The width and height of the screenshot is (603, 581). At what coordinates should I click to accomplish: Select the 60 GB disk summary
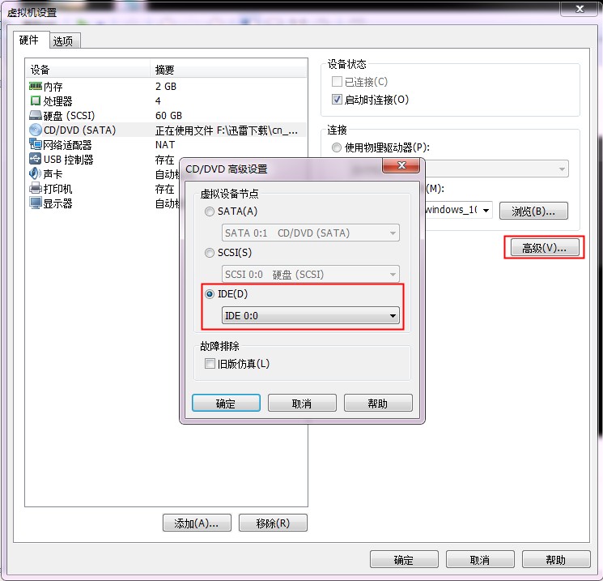168,116
